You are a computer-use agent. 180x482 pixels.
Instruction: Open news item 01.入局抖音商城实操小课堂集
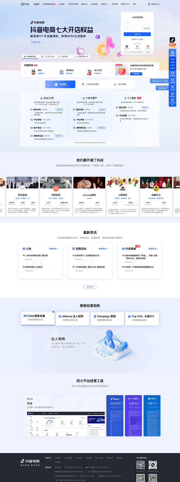35,256
